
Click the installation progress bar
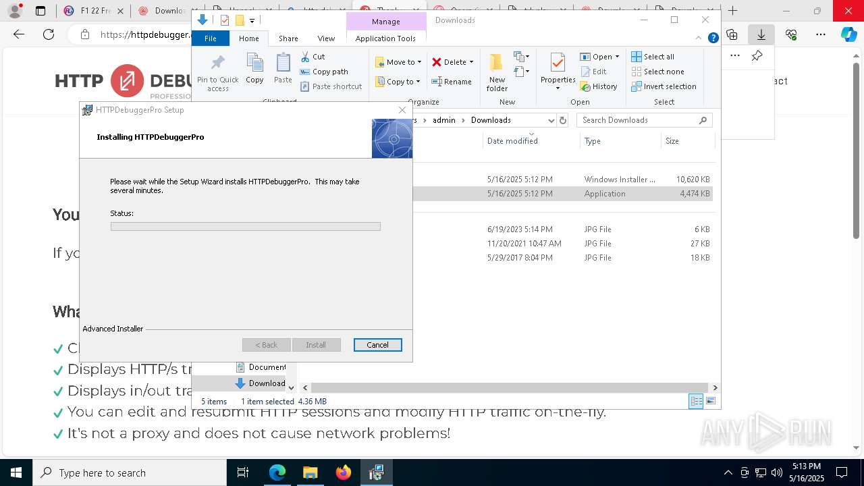[x=246, y=227]
